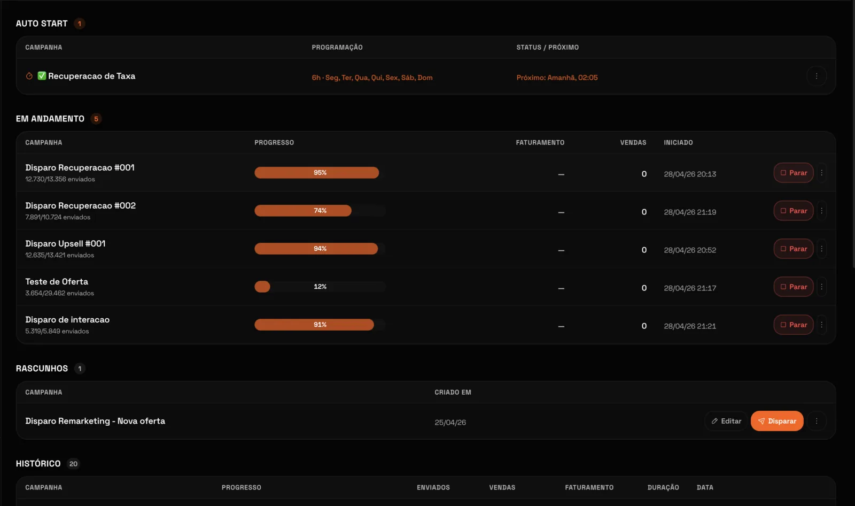Edit the Disparo Remarketing draft

[x=726, y=421]
